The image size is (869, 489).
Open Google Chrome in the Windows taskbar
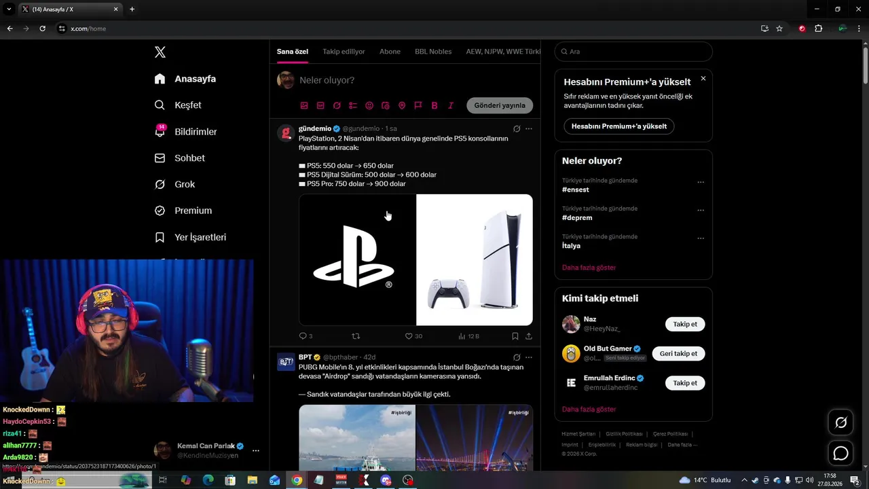point(297,480)
